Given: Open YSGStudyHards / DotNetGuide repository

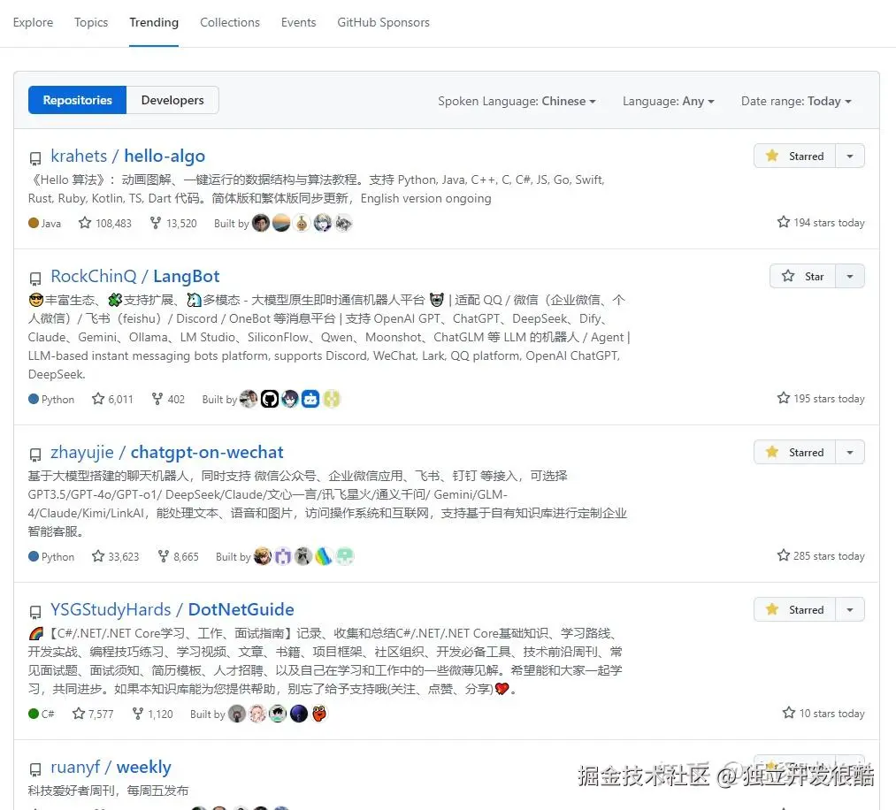Looking at the screenshot, I should 172,609.
